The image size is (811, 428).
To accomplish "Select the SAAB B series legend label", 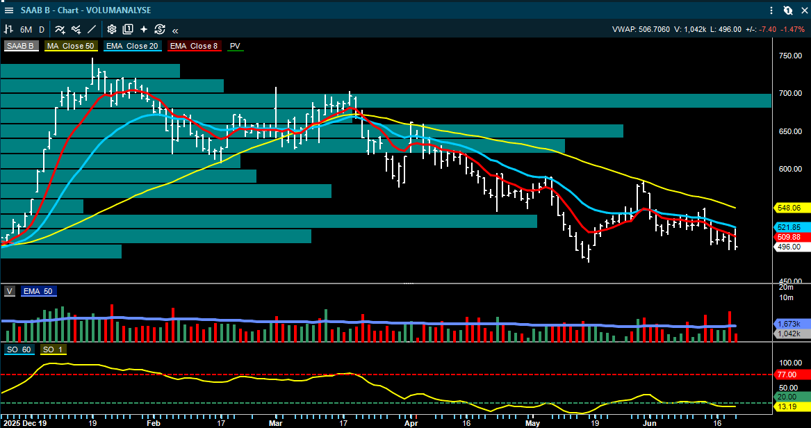I will tap(22, 46).
